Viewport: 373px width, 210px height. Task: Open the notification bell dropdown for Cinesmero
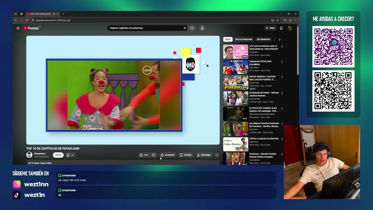70,155
